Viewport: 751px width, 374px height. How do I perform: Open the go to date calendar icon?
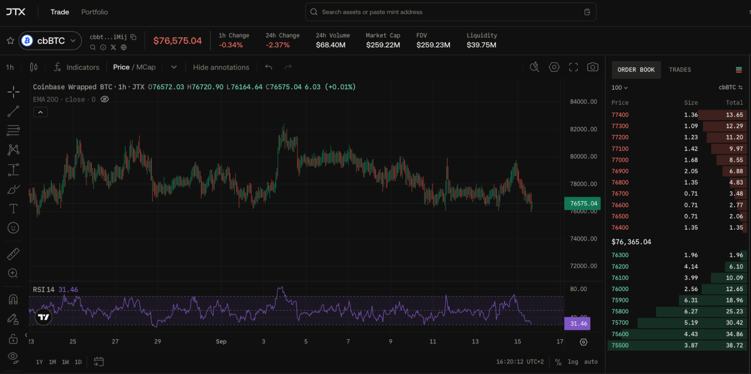99,362
